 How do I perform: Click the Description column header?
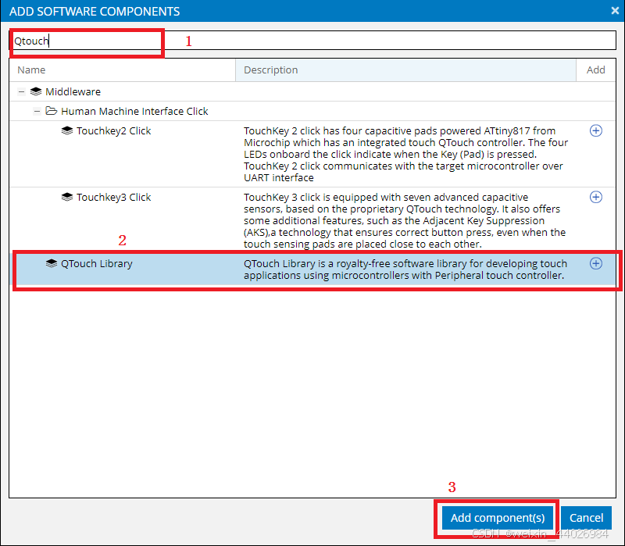tap(405, 70)
